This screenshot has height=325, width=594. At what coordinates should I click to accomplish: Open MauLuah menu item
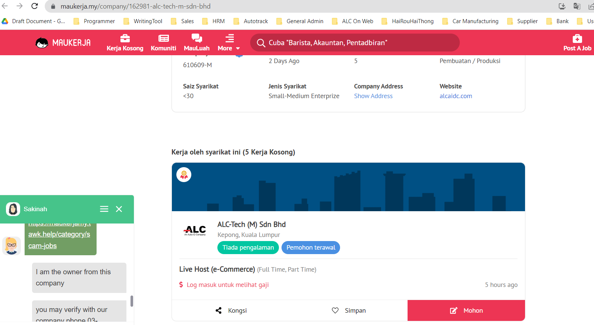pyautogui.click(x=197, y=43)
